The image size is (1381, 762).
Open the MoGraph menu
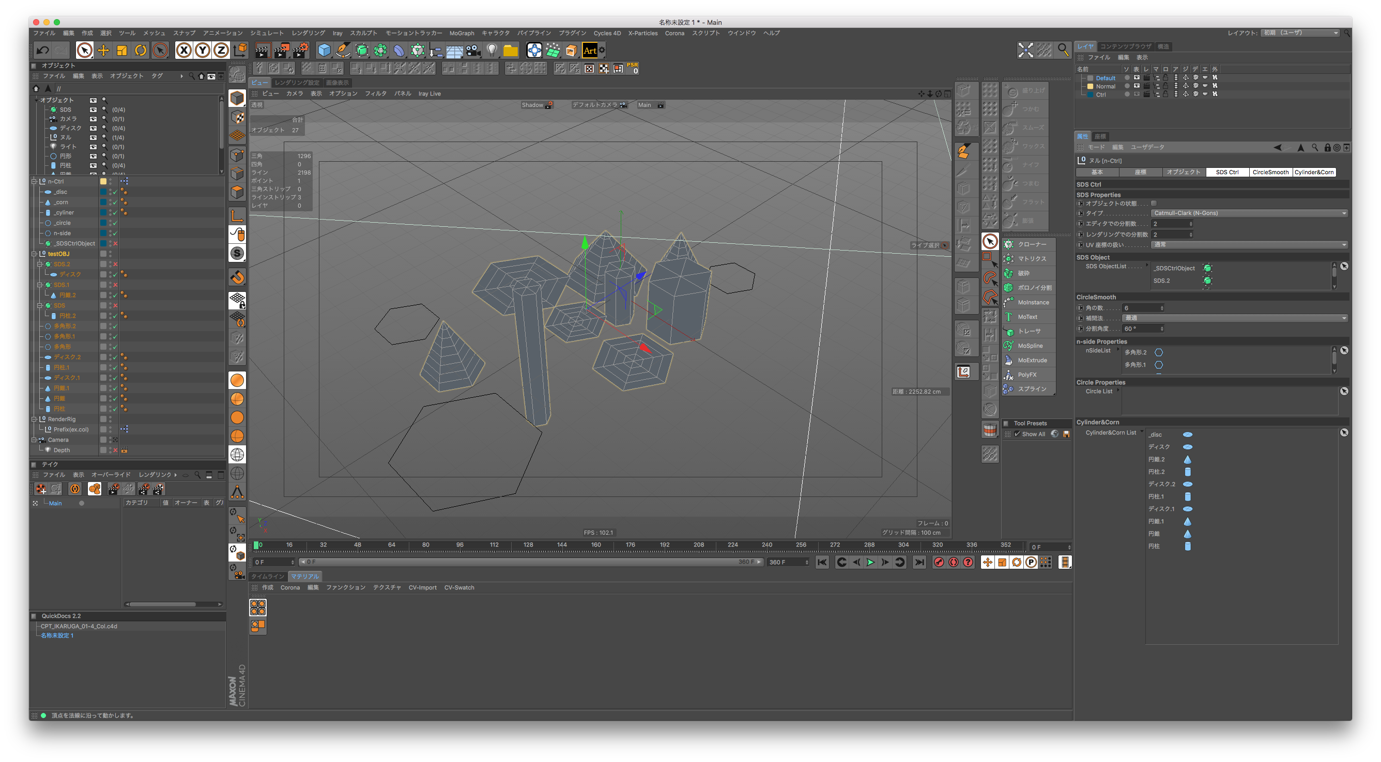click(x=462, y=33)
